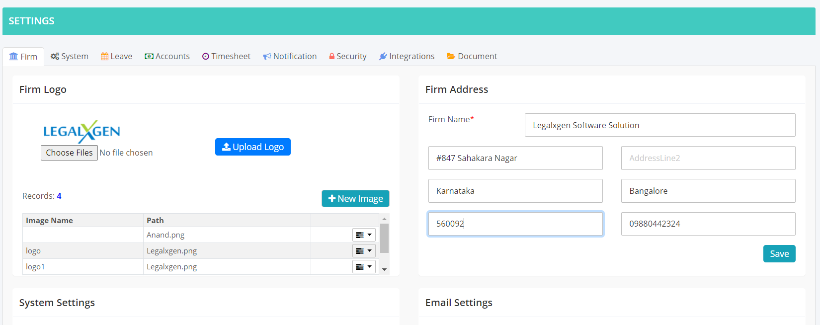The width and height of the screenshot is (820, 325).
Task: Expand action menu for logo row
Action: click(x=364, y=251)
